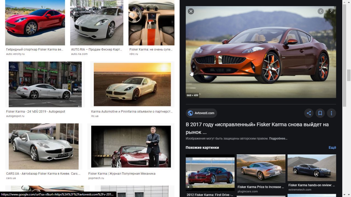Viewport: 351px width, 197px height.
Task: Open sunset Karma thumbnail from itc.ua
Action: coord(132,84)
